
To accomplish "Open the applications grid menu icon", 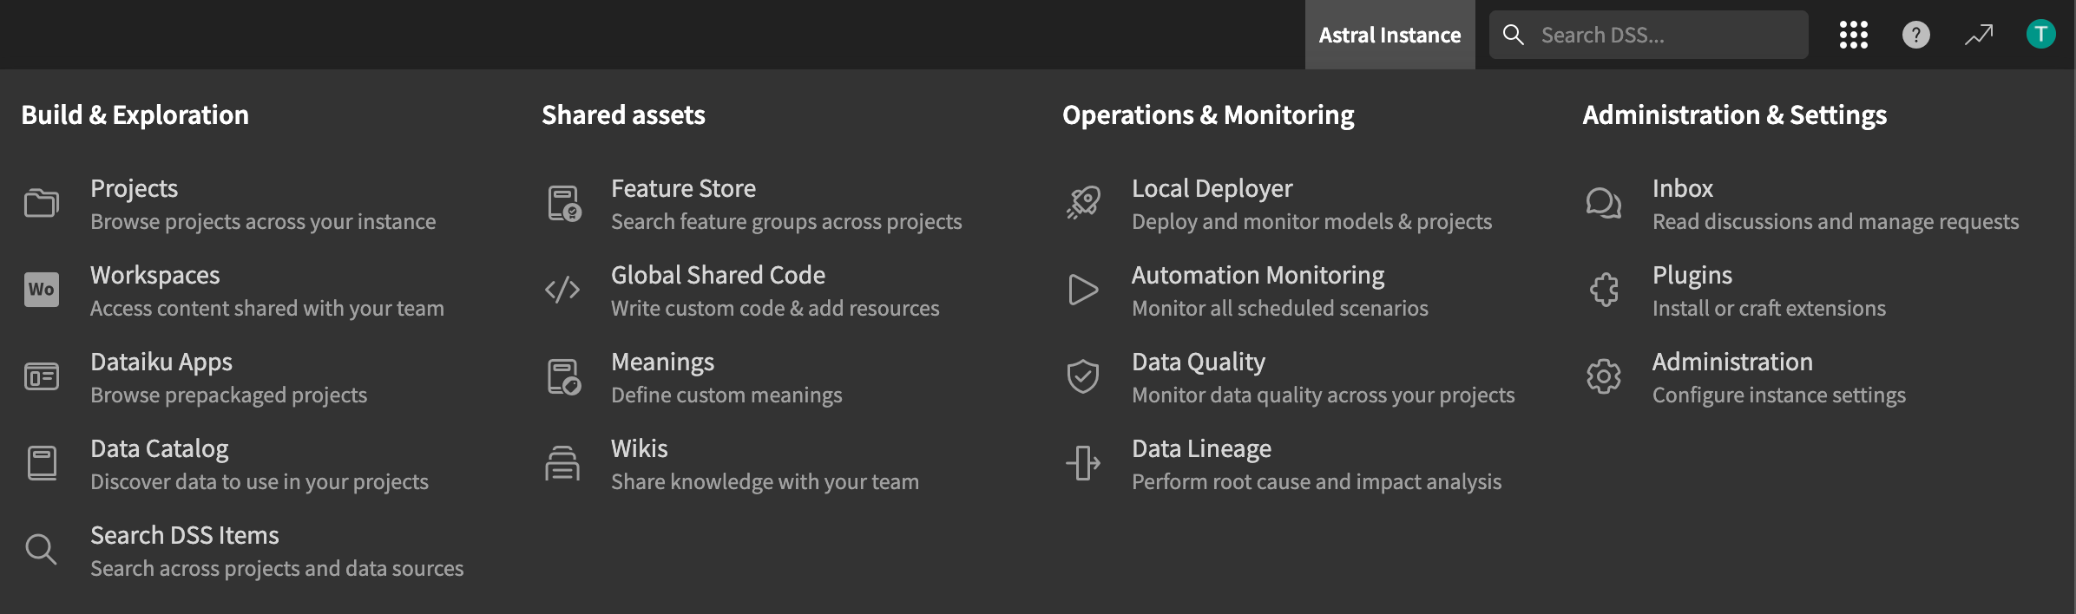I will point(1853,35).
